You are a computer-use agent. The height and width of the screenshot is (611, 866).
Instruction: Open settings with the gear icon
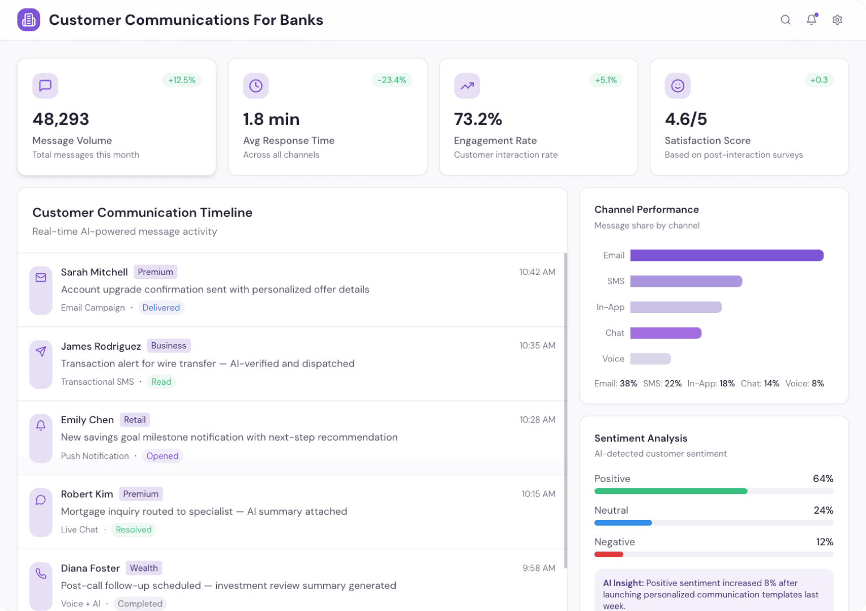837,19
